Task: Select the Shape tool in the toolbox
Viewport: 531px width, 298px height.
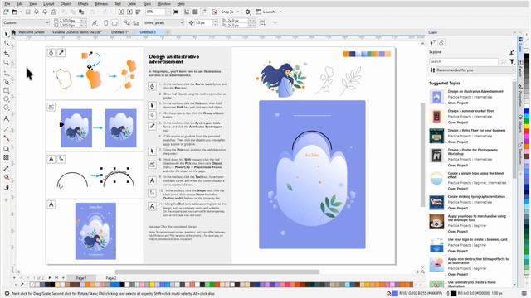Action: point(7,44)
